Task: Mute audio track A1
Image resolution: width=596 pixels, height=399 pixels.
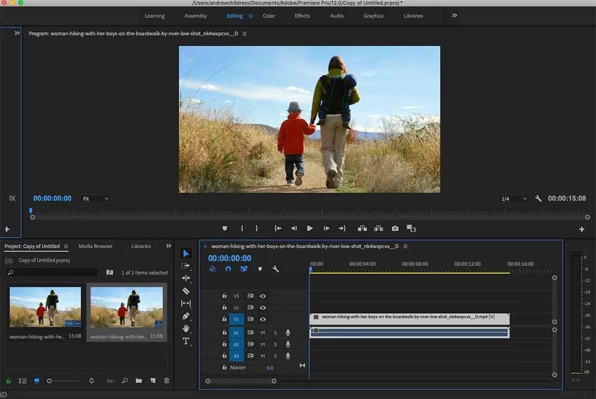Action: [263, 333]
